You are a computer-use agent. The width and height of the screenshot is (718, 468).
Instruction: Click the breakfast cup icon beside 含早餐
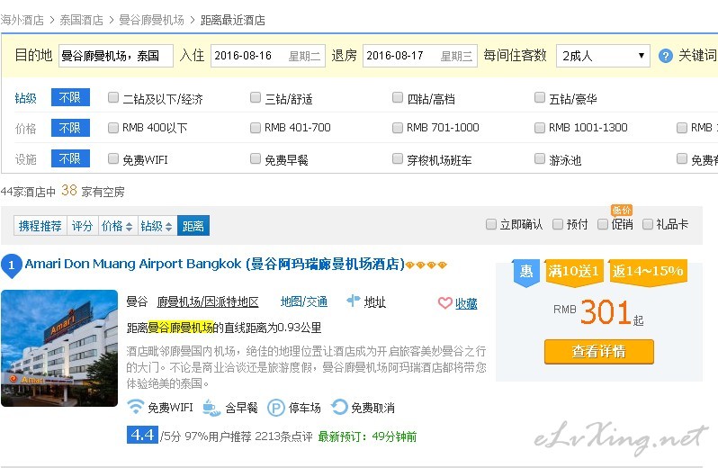[x=211, y=408]
